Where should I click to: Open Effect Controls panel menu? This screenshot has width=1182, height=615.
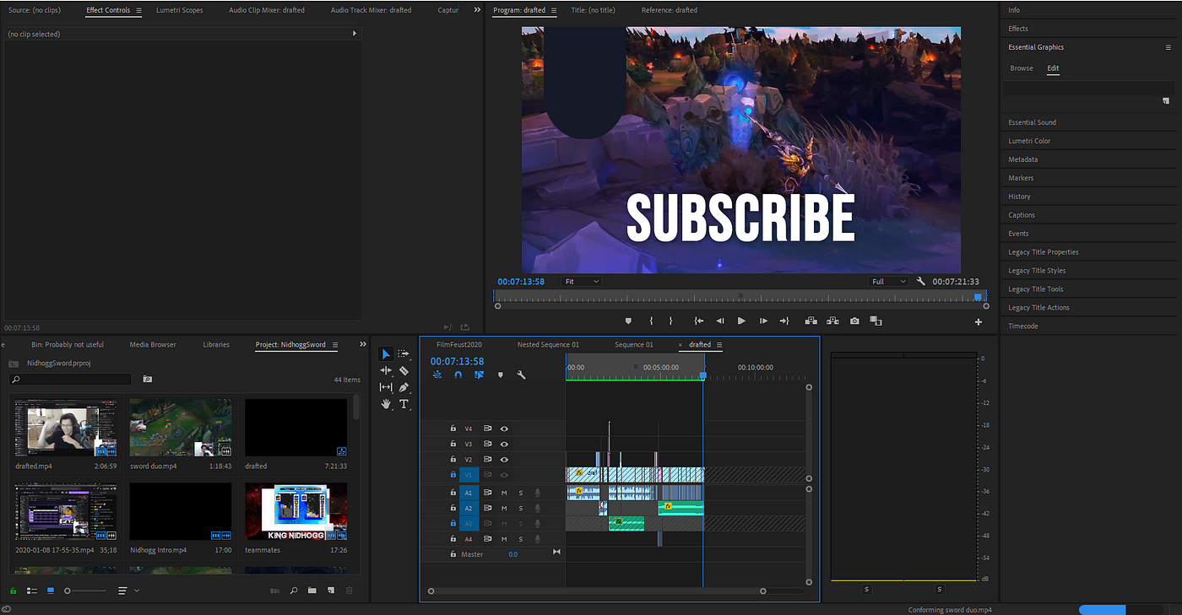pyautogui.click(x=138, y=10)
